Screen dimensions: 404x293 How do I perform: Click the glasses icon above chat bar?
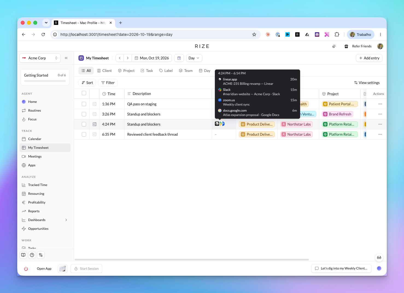pyautogui.click(x=379, y=257)
